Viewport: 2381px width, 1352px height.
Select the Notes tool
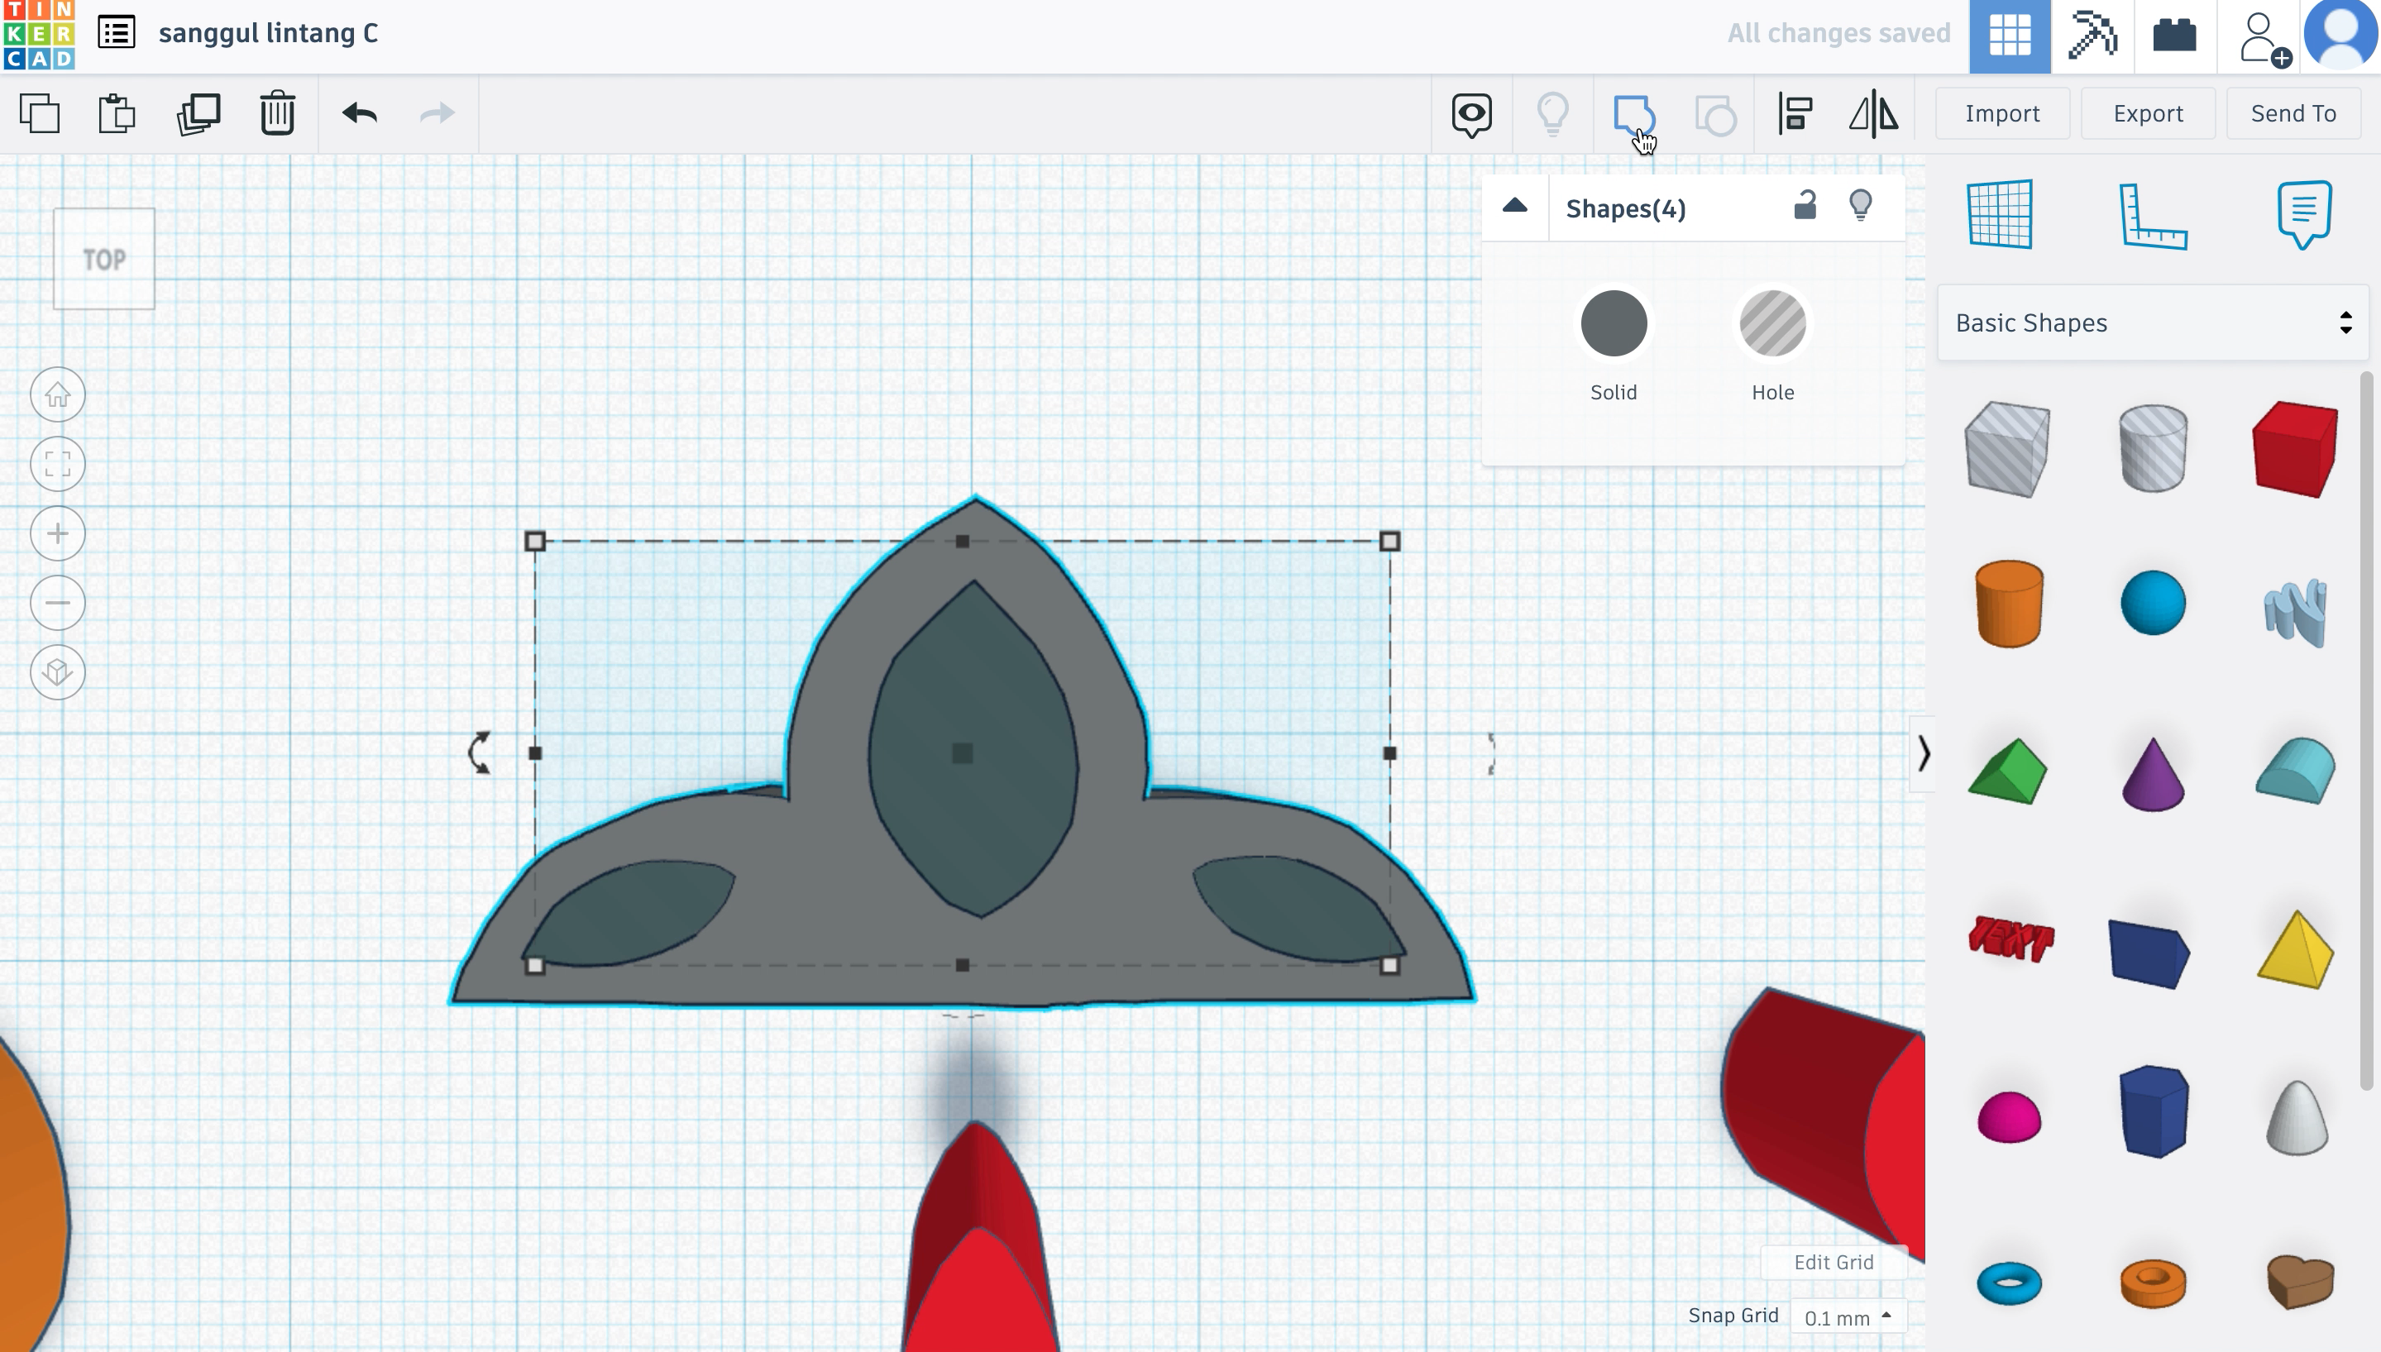(x=2305, y=214)
